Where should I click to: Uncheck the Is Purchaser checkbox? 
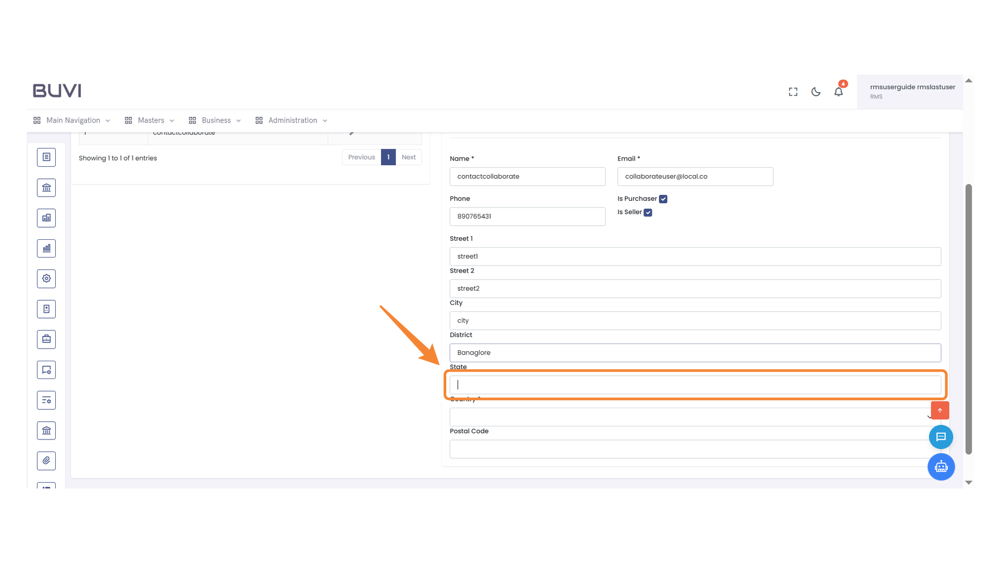pyautogui.click(x=663, y=199)
